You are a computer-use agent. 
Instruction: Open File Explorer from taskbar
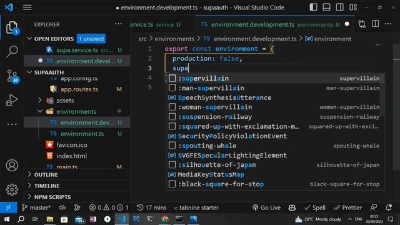coord(50,219)
